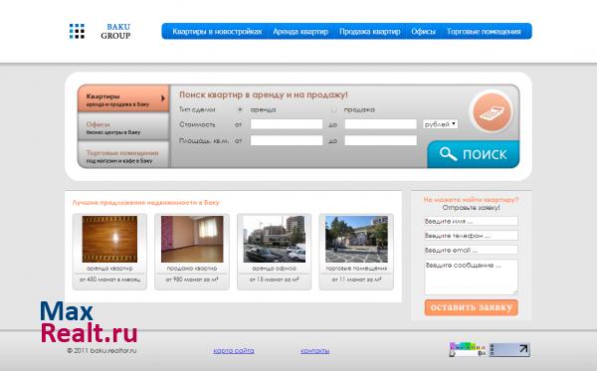Click the Площадь 'до' input field

pos(381,140)
